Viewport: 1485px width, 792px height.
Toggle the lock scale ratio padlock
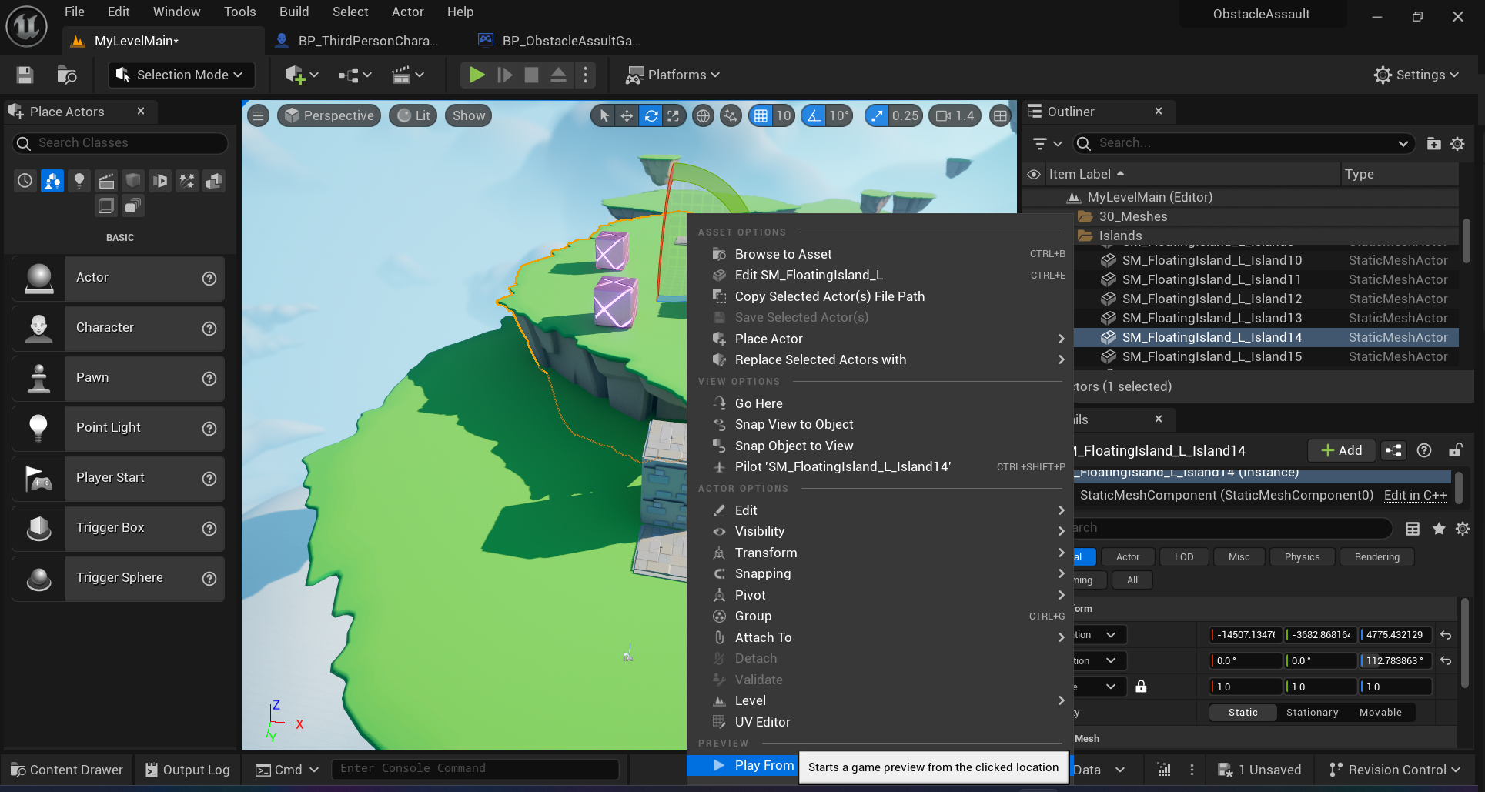[x=1141, y=687]
